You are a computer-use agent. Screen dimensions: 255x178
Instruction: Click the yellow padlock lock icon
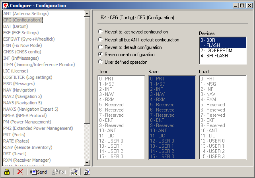point(7,172)
